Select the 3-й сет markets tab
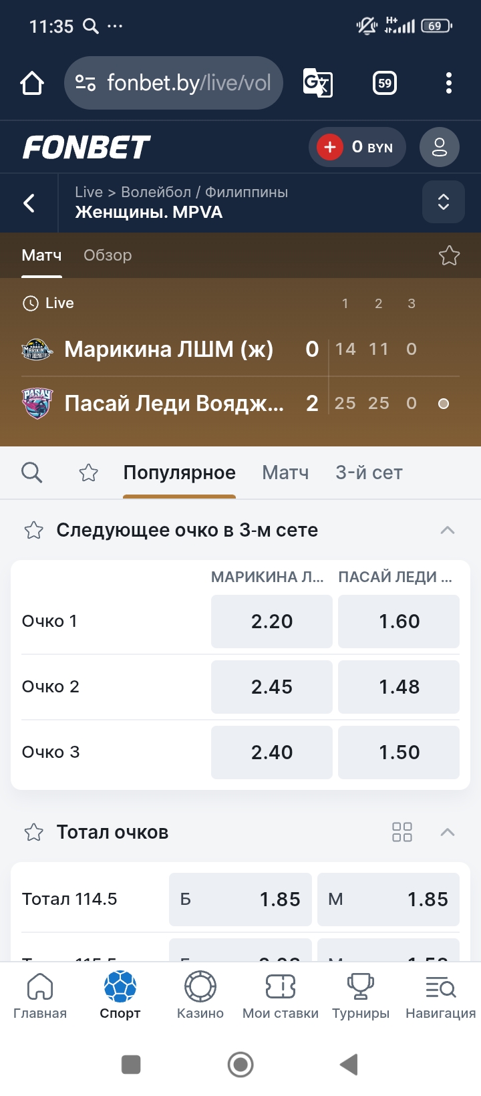This screenshot has width=481, height=1096. [369, 473]
